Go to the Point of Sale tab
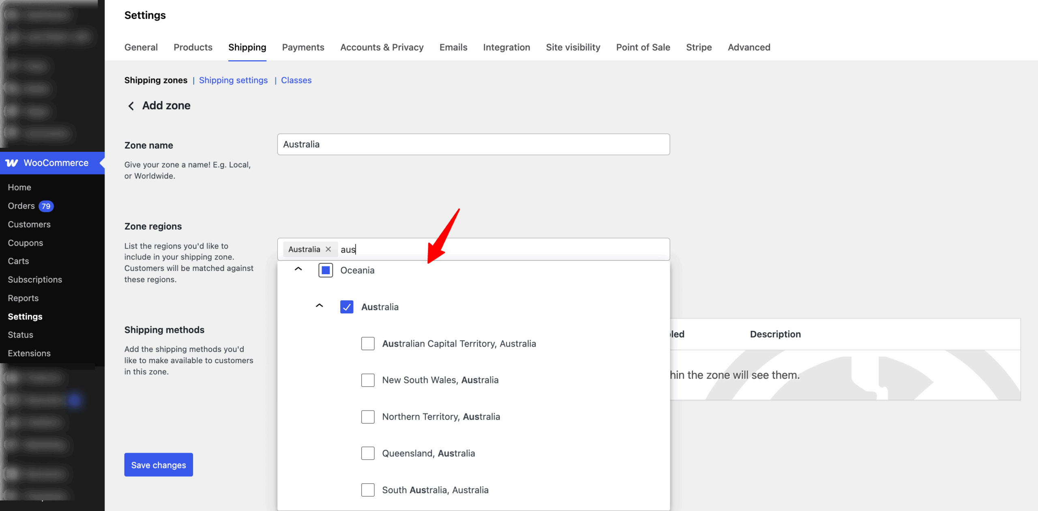1038x511 pixels. [x=643, y=47]
